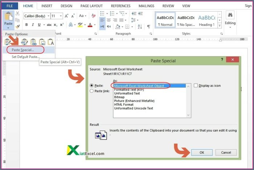Center align the text
The image size is (254, 170).
pos(109,20)
